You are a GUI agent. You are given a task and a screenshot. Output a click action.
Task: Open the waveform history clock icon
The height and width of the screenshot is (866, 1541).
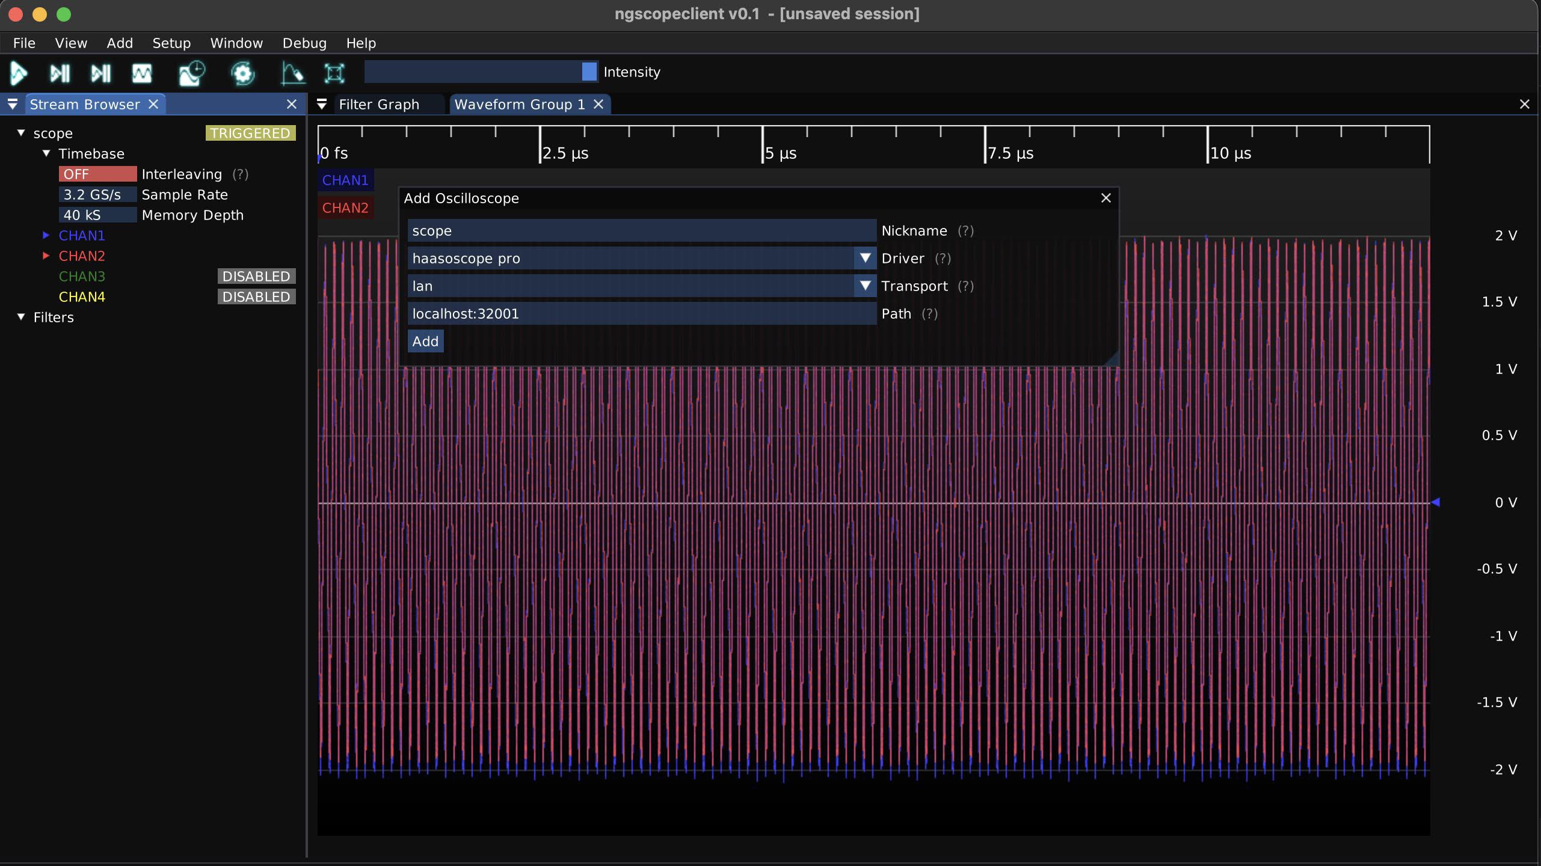[x=192, y=73]
